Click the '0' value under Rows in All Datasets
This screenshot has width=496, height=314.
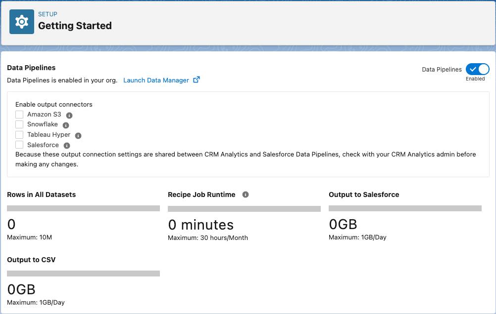pyautogui.click(x=11, y=224)
